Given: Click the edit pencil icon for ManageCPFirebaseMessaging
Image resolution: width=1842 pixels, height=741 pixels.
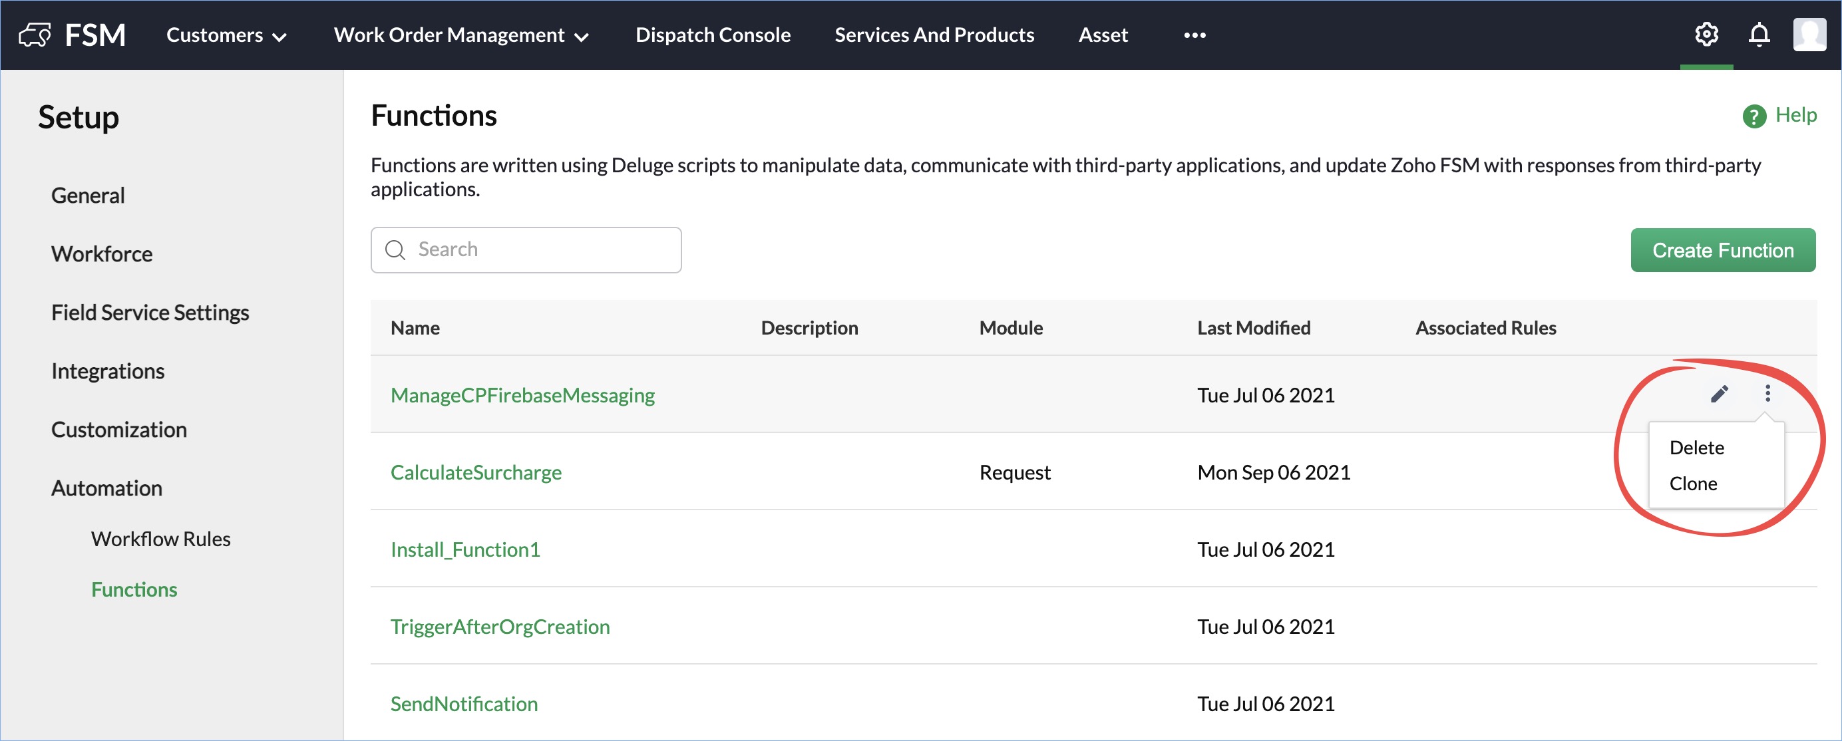Looking at the screenshot, I should pos(1719,394).
